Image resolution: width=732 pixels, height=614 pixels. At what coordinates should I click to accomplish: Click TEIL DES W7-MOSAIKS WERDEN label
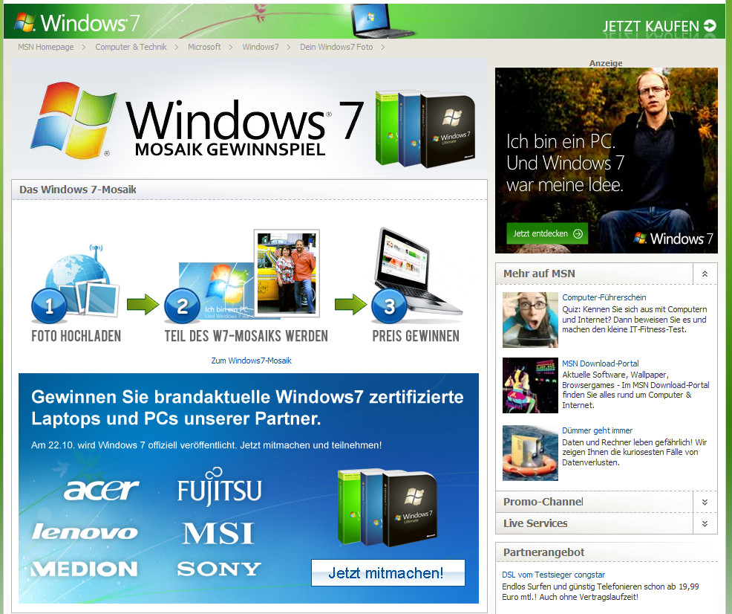coord(246,336)
